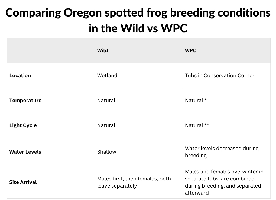The image size is (276, 200).
Task: Click the "Males and females overwinter" cell
Action: [x=224, y=182]
